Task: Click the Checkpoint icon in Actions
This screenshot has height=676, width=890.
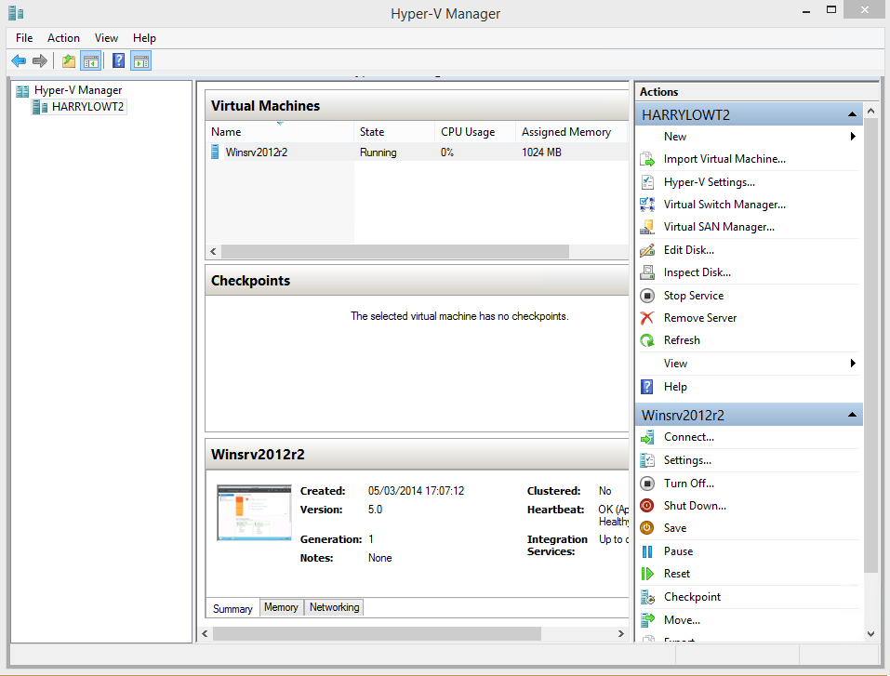Action: coord(647,597)
